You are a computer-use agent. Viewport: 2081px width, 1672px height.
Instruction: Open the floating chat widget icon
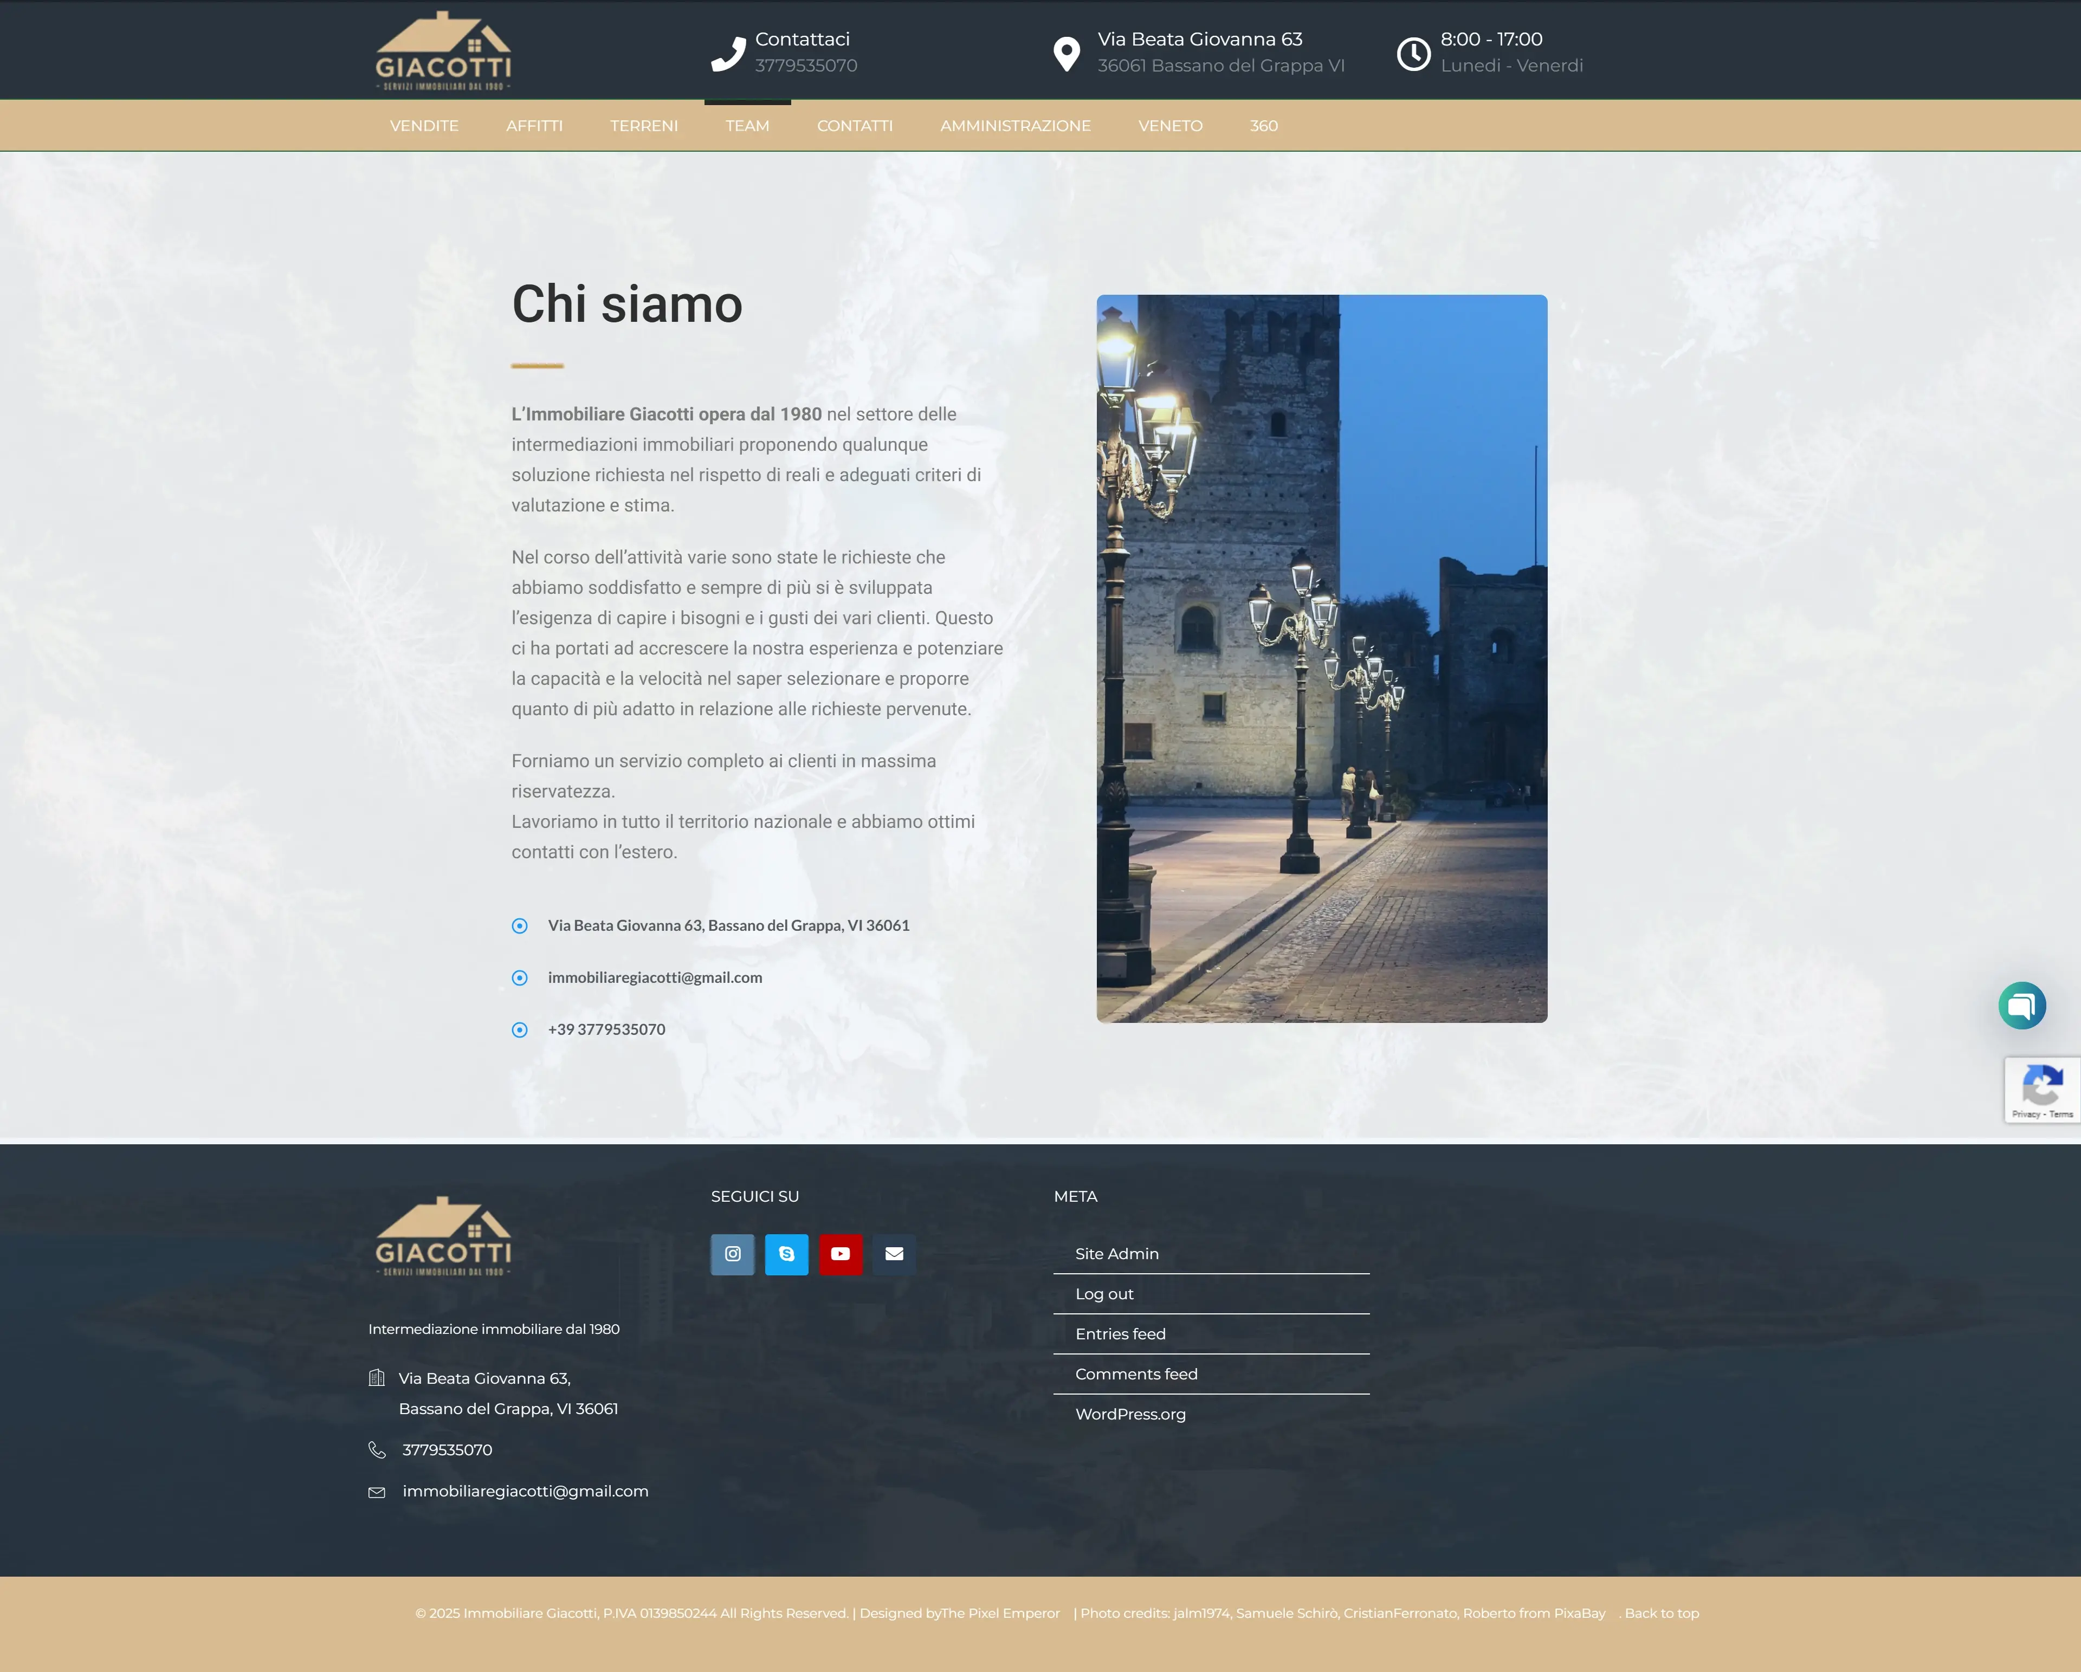(x=2021, y=1006)
